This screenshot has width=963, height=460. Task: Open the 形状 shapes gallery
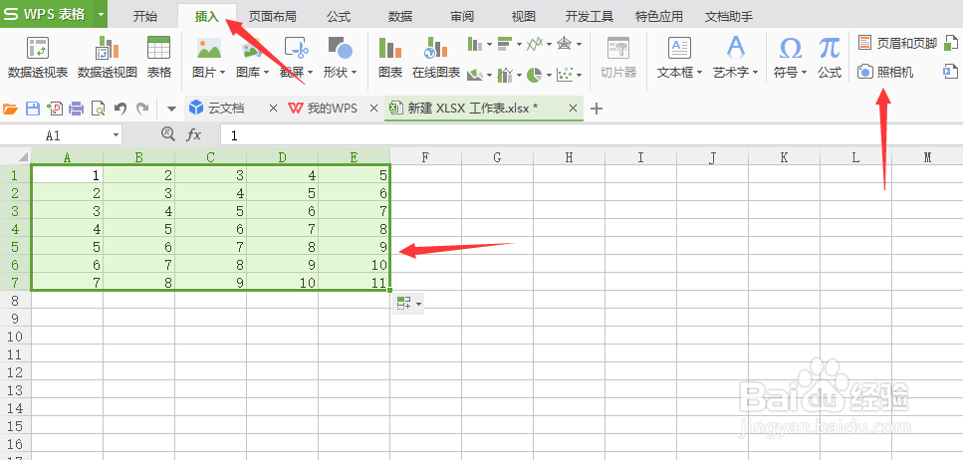[x=341, y=57]
